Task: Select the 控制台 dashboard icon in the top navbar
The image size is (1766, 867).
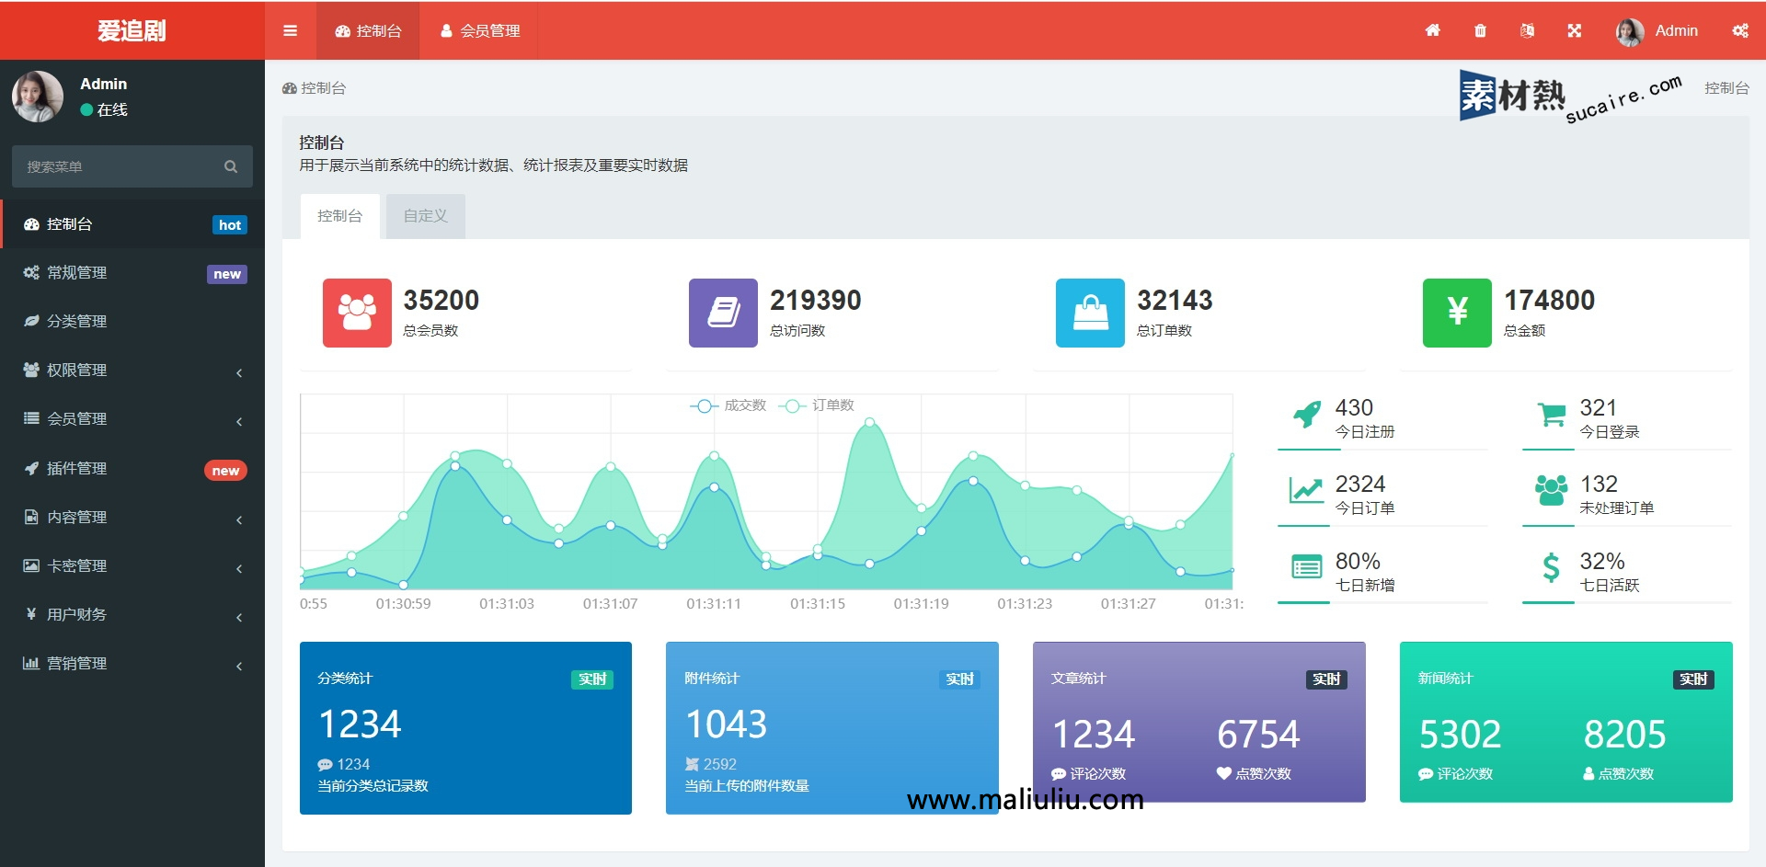Action: (x=342, y=30)
